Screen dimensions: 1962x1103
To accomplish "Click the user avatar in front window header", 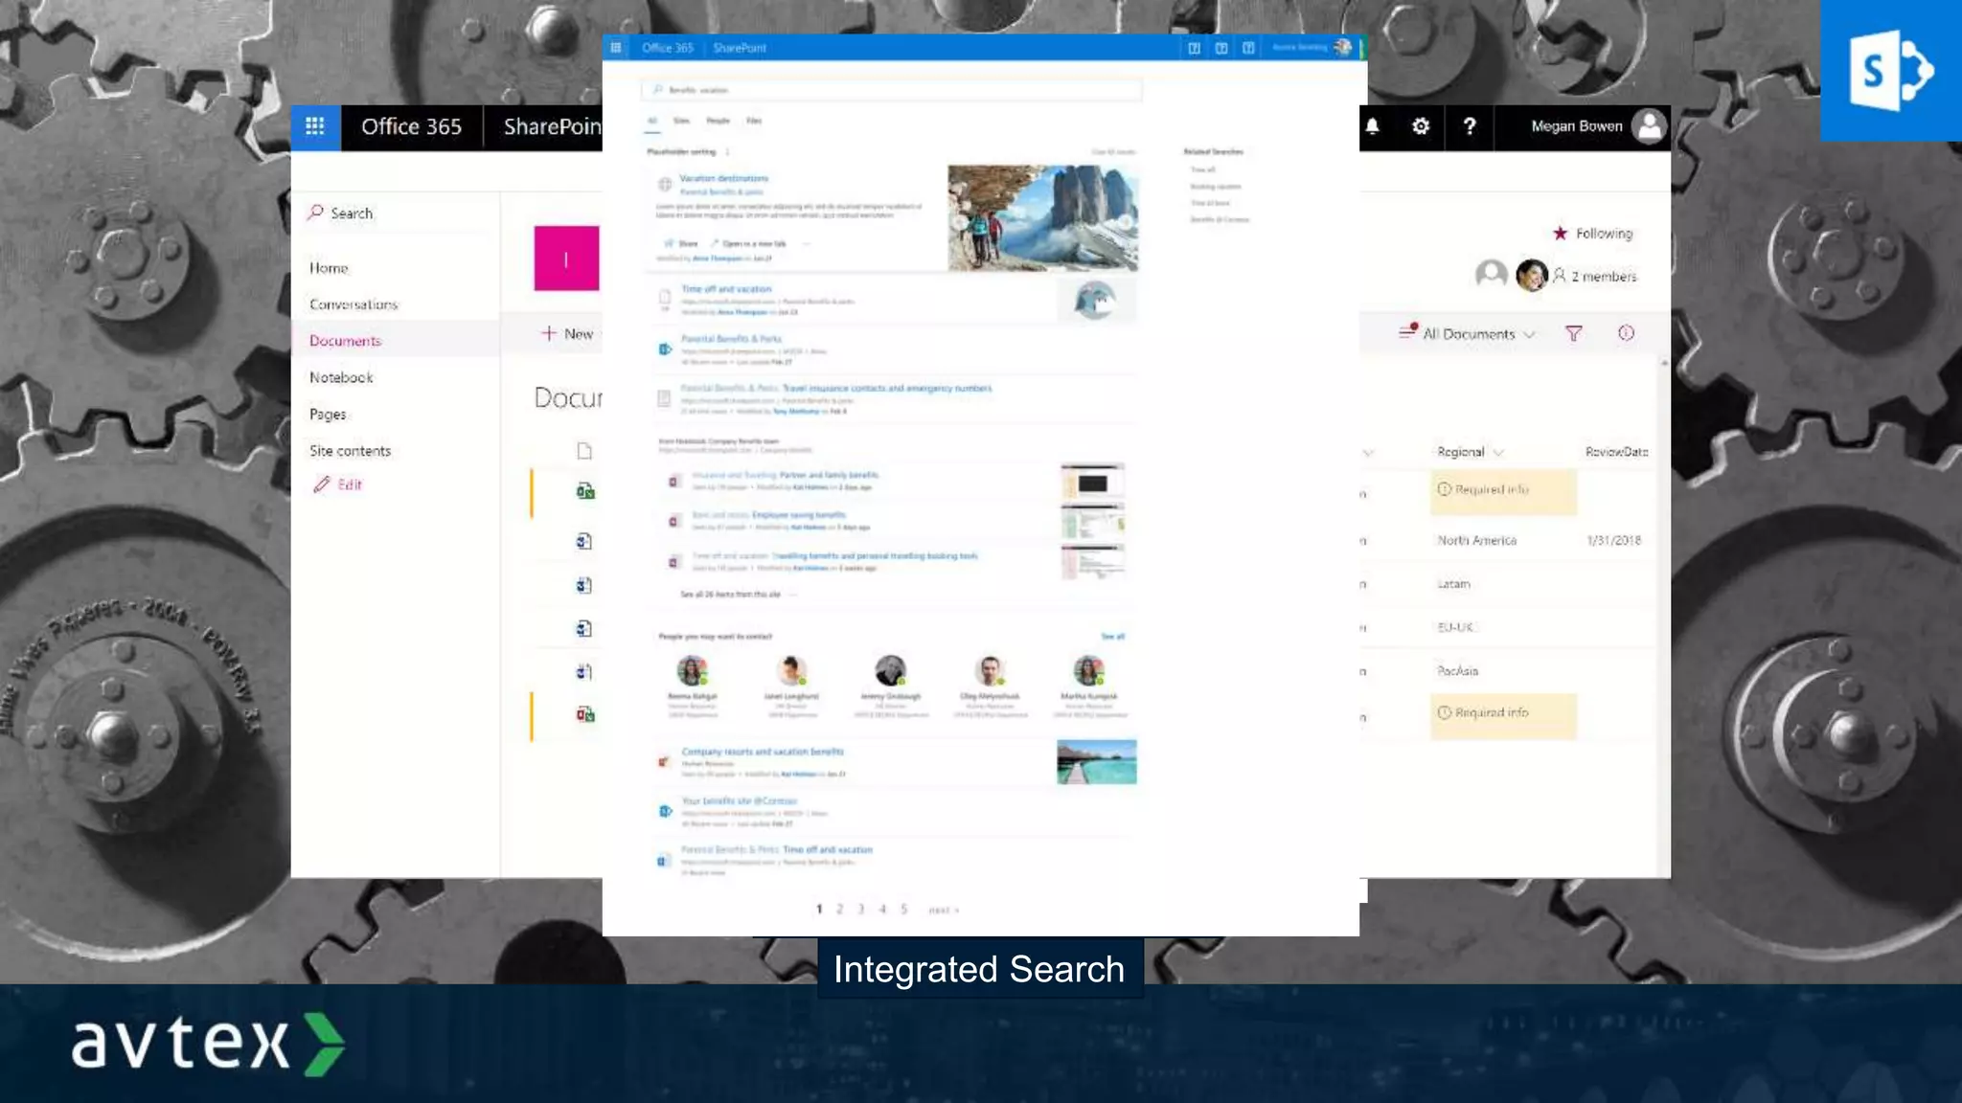I will (1343, 47).
